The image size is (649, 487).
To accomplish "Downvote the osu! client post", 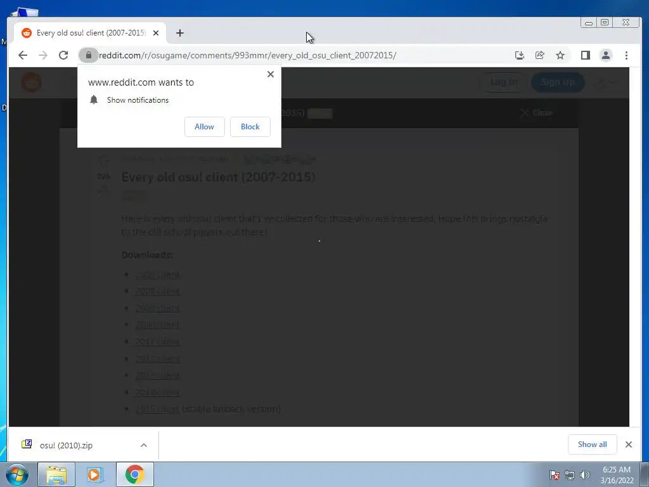I will click(x=104, y=190).
